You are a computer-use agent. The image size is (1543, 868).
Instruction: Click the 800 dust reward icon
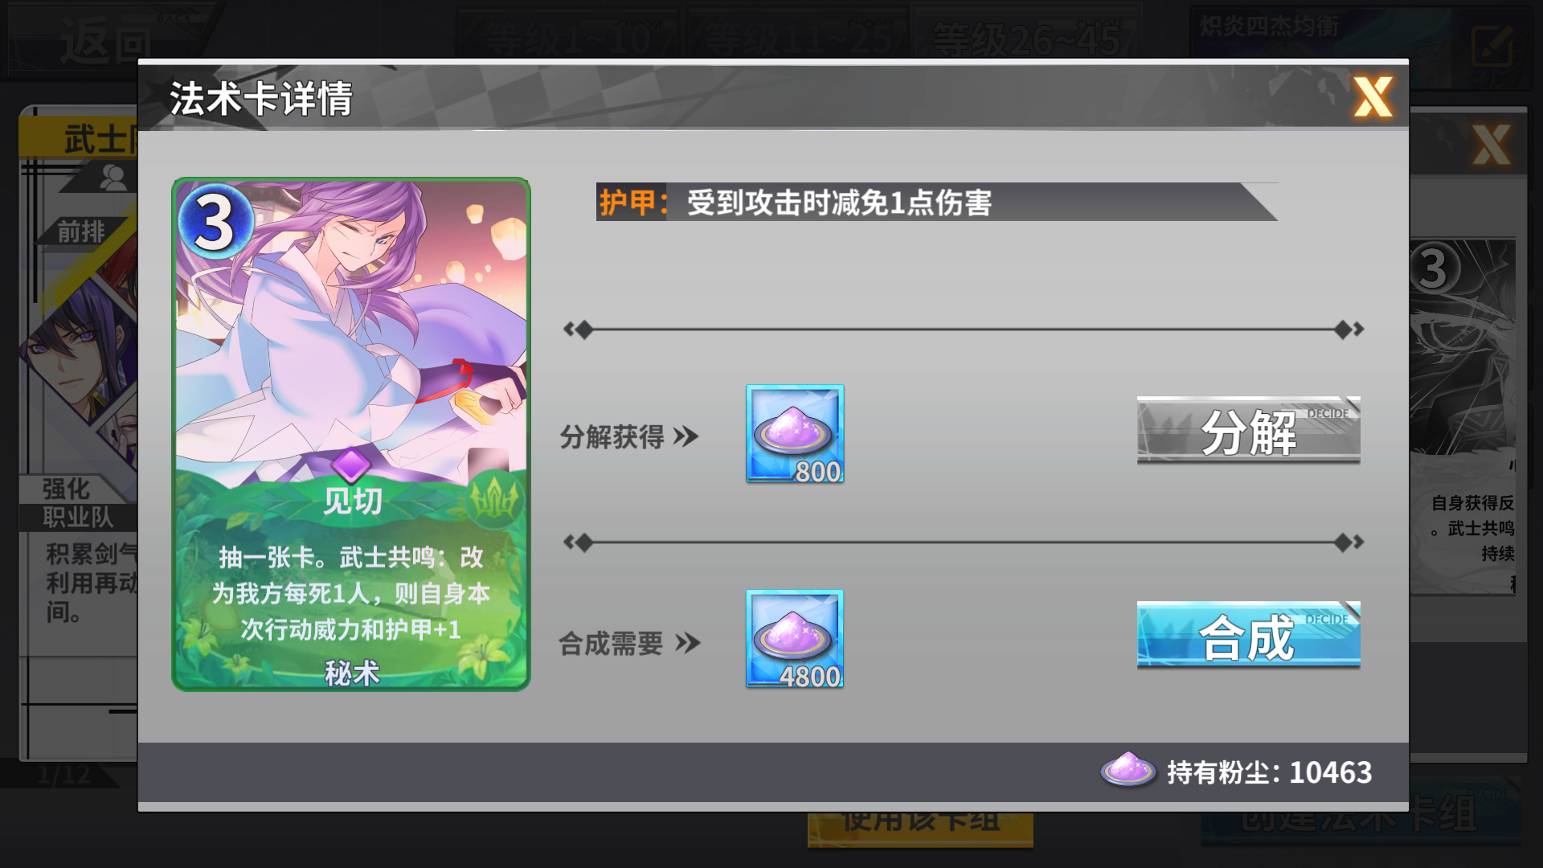(x=795, y=434)
